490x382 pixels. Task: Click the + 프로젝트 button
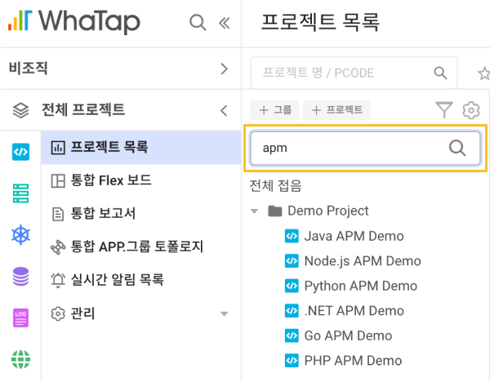coord(336,110)
